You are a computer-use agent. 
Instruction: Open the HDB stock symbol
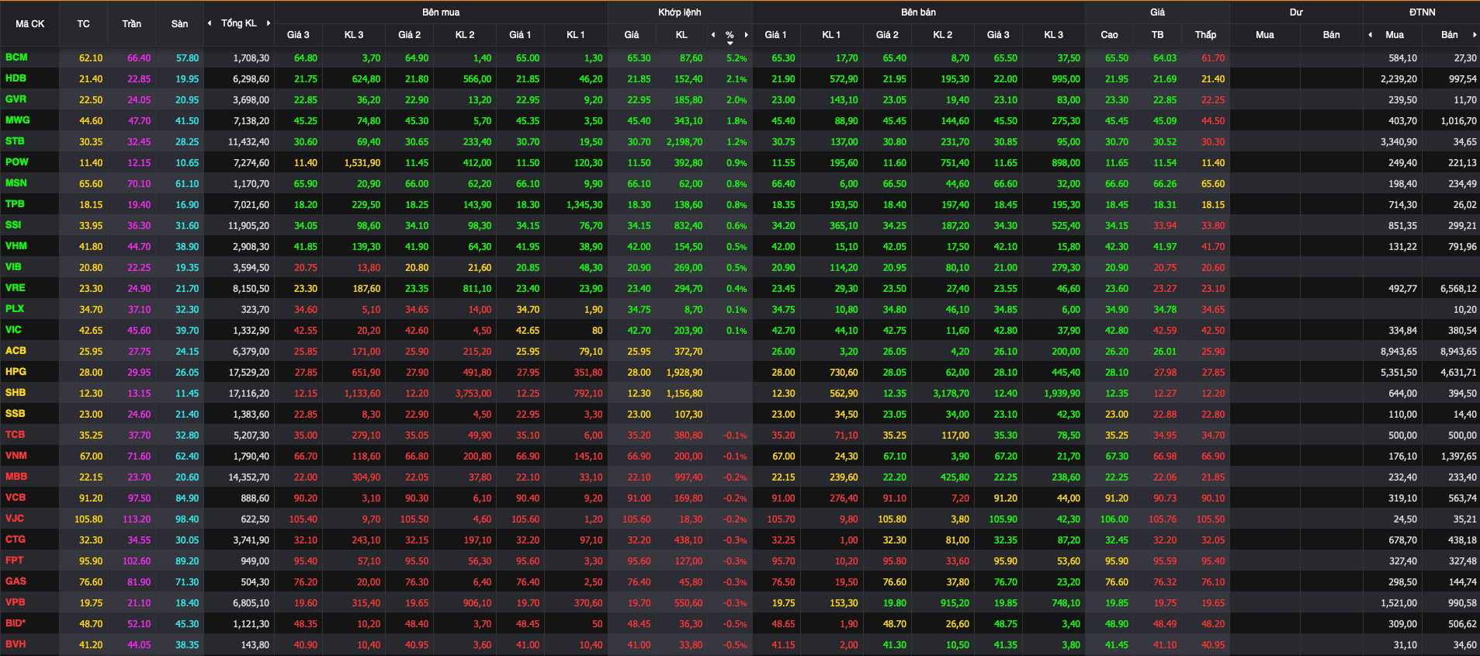pyautogui.click(x=16, y=78)
